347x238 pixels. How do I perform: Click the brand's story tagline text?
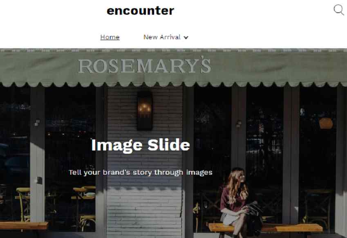pyautogui.click(x=141, y=172)
